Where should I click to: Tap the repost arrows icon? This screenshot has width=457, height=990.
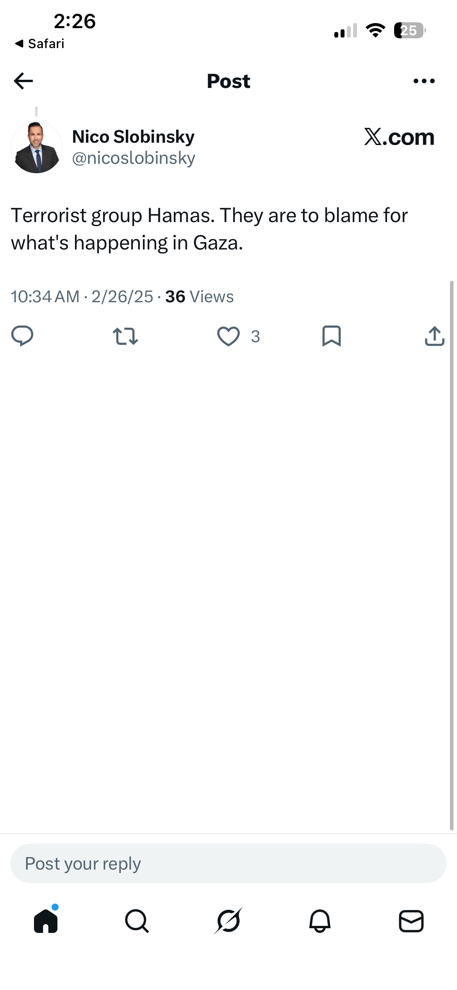click(x=125, y=336)
